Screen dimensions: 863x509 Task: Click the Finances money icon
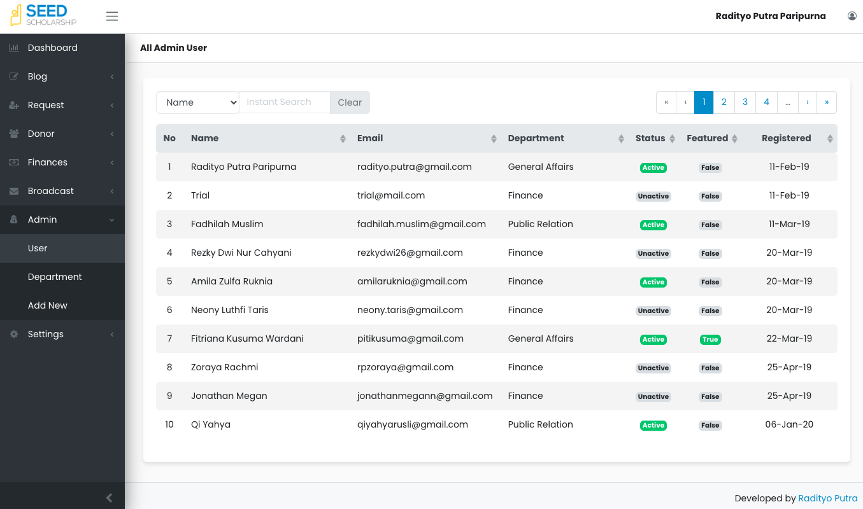tap(13, 162)
